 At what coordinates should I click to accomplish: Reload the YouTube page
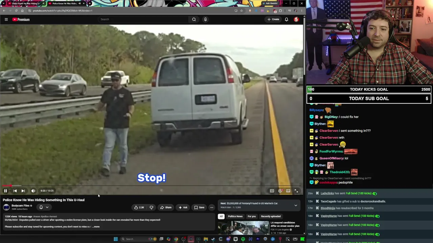(x=16, y=10)
